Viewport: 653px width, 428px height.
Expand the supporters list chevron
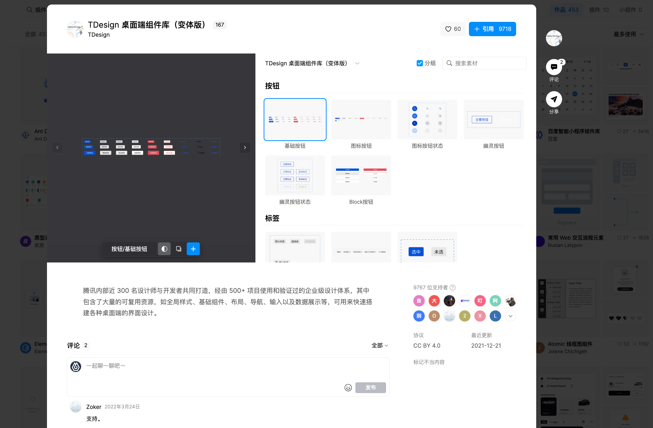pos(510,316)
